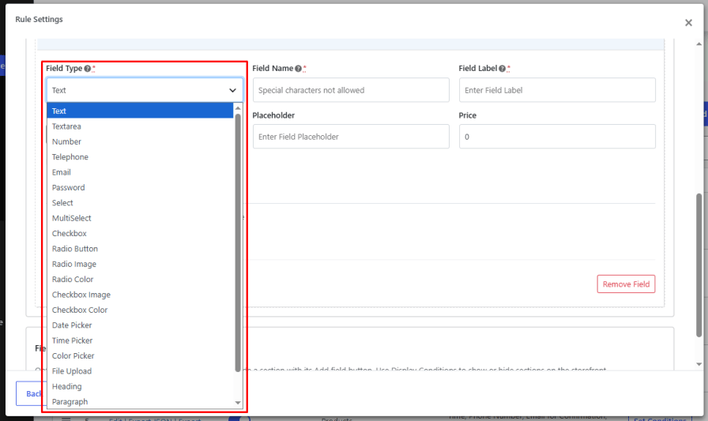Click the dialog's vertical scrollbar thumb
The height and width of the screenshot is (421, 708).
699,265
